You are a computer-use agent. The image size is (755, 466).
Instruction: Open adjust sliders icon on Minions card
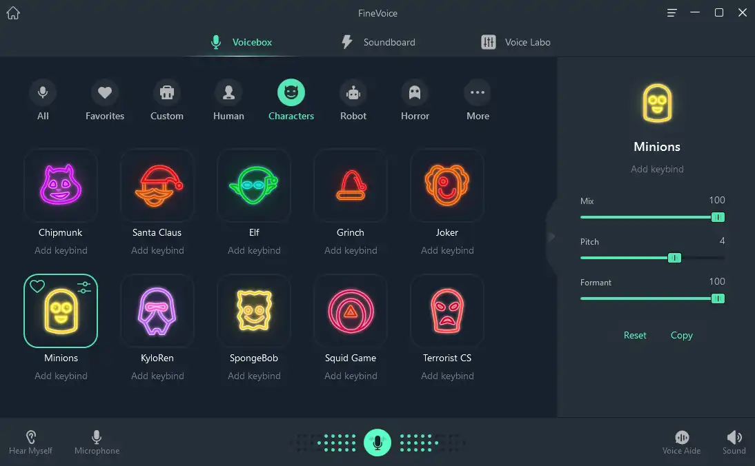coord(84,287)
